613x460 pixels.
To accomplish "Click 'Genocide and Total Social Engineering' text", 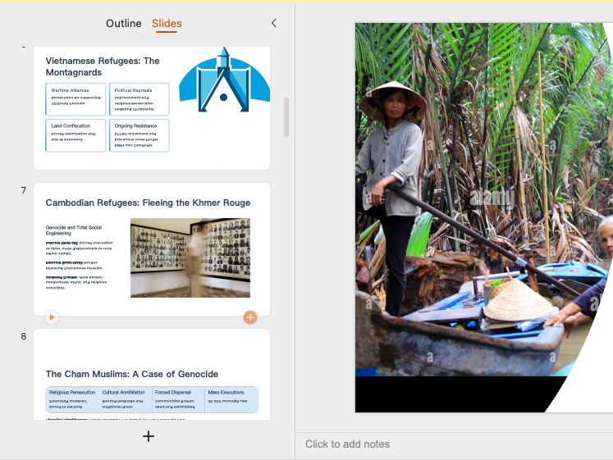I will pos(74,230).
